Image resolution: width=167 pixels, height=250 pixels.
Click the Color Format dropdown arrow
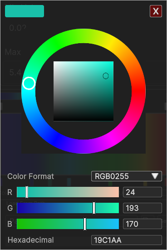(x=155, y=176)
